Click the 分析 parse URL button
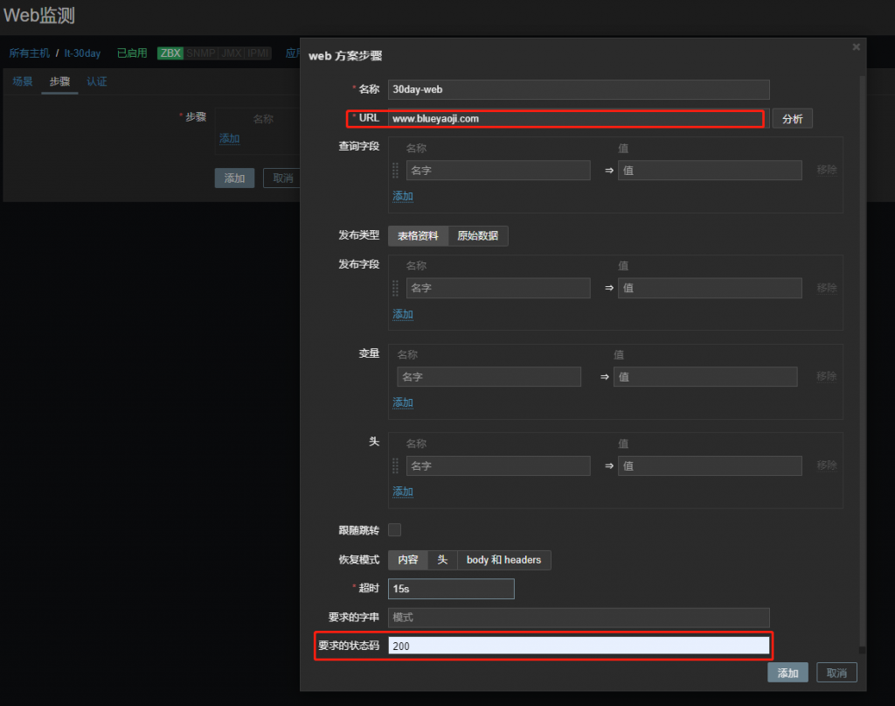Viewport: 895px width, 706px height. coord(792,119)
